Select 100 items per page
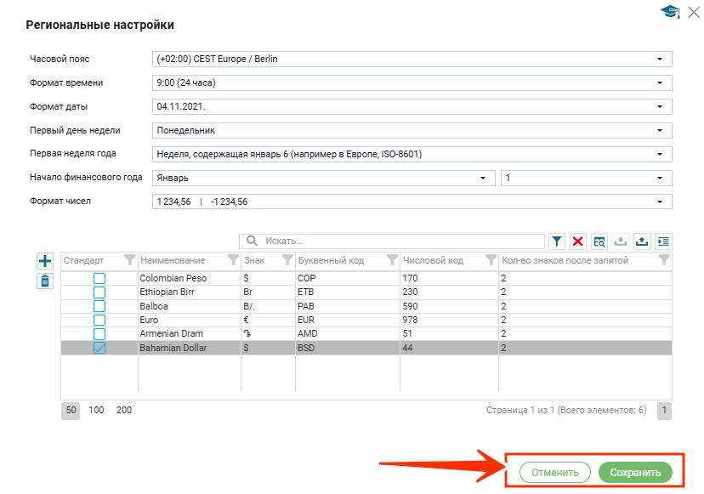The width and height of the screenshot is (704, 494). pyautogui.click(x=96, y=410)
